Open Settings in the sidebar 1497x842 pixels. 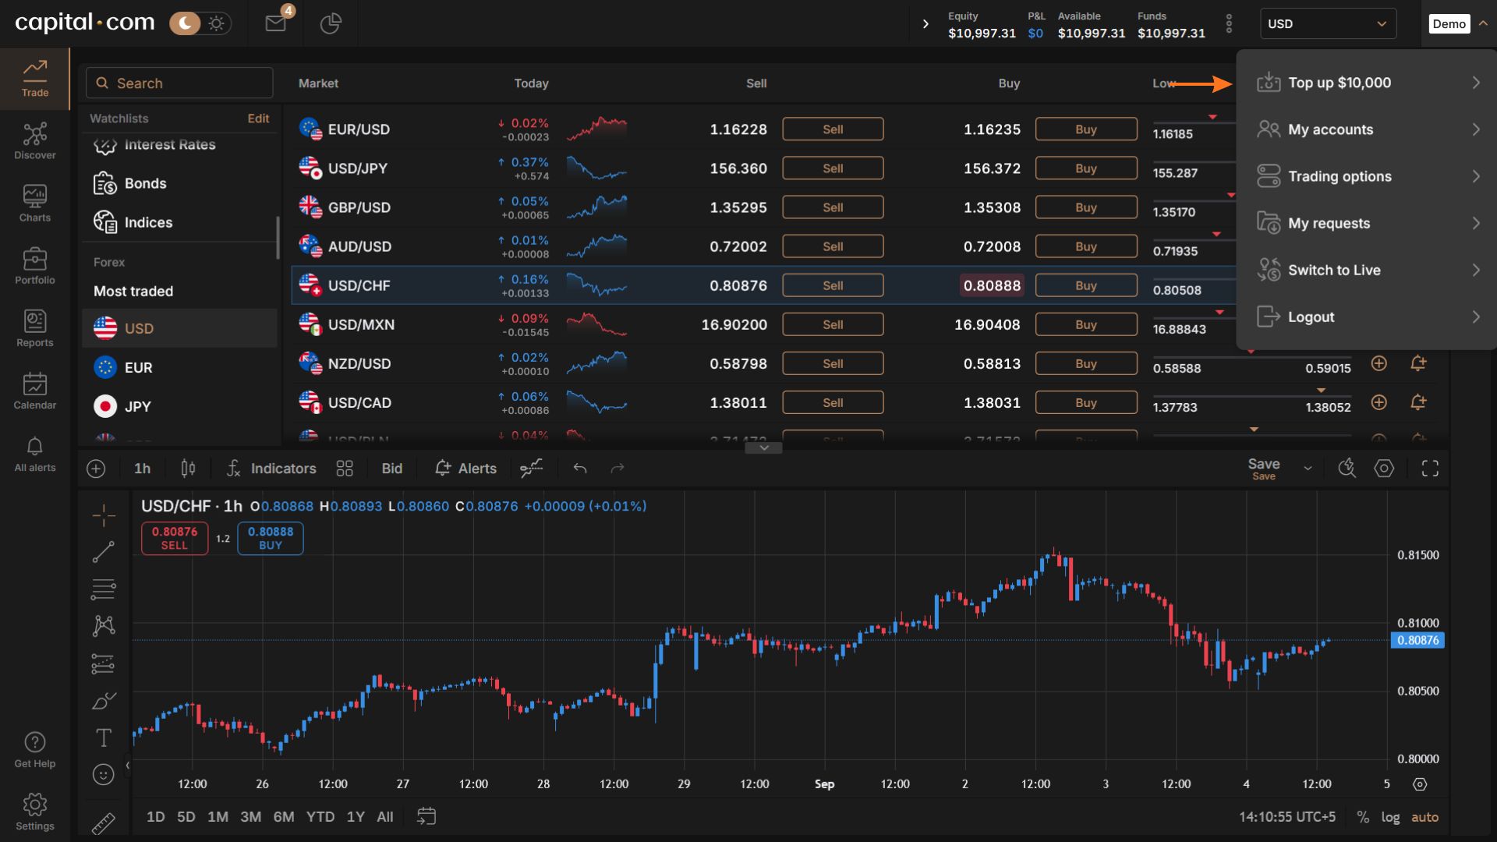pyautogui.click(x=35, y=812)
